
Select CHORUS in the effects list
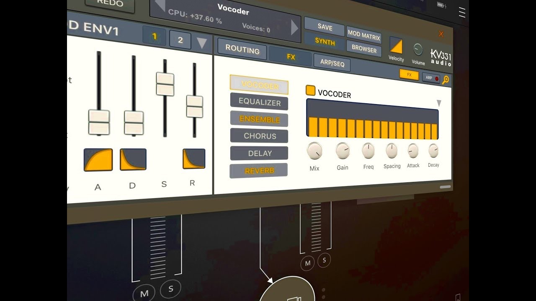(260, 136)
